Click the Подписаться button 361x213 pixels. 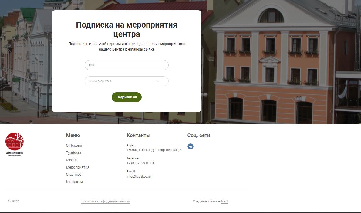click(127, 97)
